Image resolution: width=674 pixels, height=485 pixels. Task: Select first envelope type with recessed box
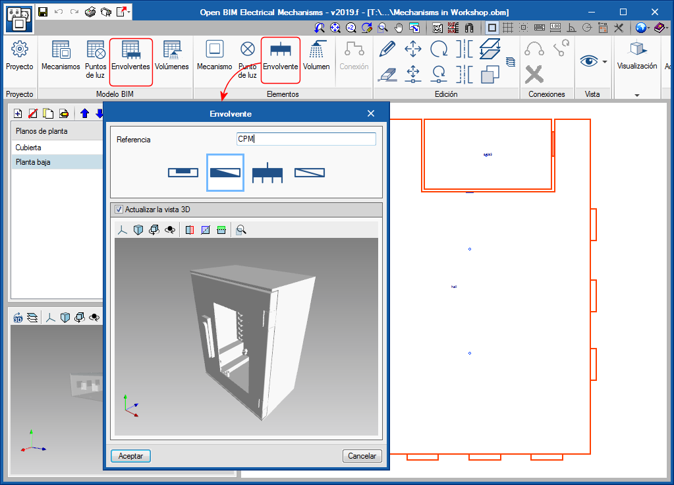click(183, 173)
